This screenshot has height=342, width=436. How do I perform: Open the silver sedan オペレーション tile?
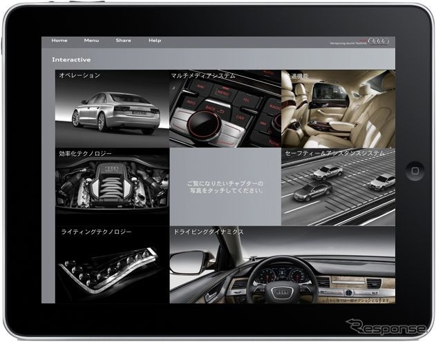[x=112, y=112]
